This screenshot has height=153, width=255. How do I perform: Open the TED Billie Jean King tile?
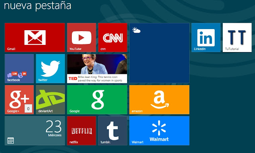coord(97,68)
